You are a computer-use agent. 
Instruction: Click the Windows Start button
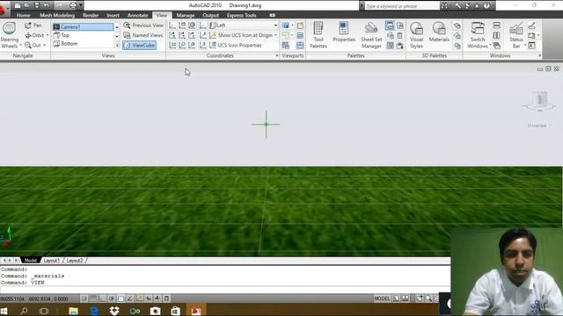[4, 311]
